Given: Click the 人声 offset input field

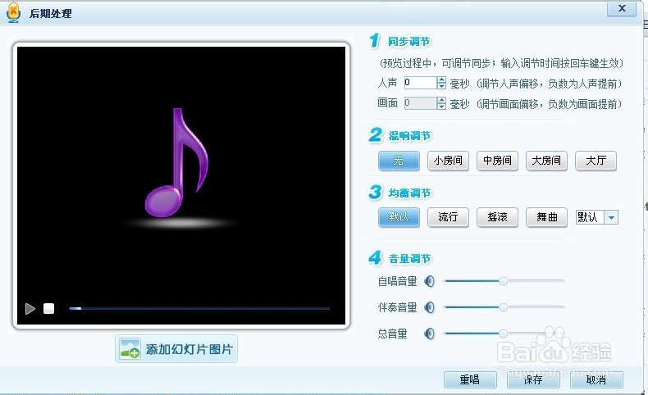Looking at the screenshot, I should 420,83.
